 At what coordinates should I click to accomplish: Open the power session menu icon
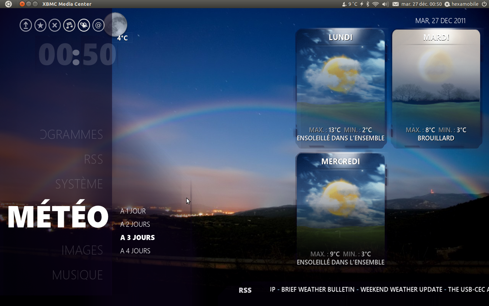(x=484, y=4)
